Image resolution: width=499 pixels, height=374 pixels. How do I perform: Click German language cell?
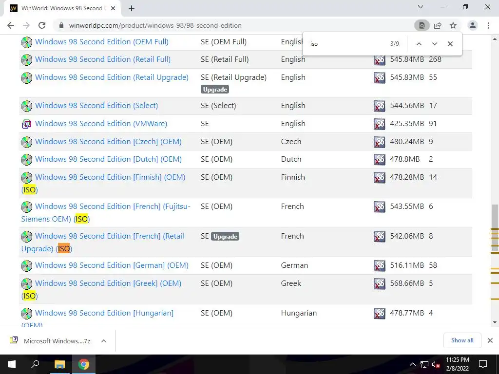[x=294, y=265]
